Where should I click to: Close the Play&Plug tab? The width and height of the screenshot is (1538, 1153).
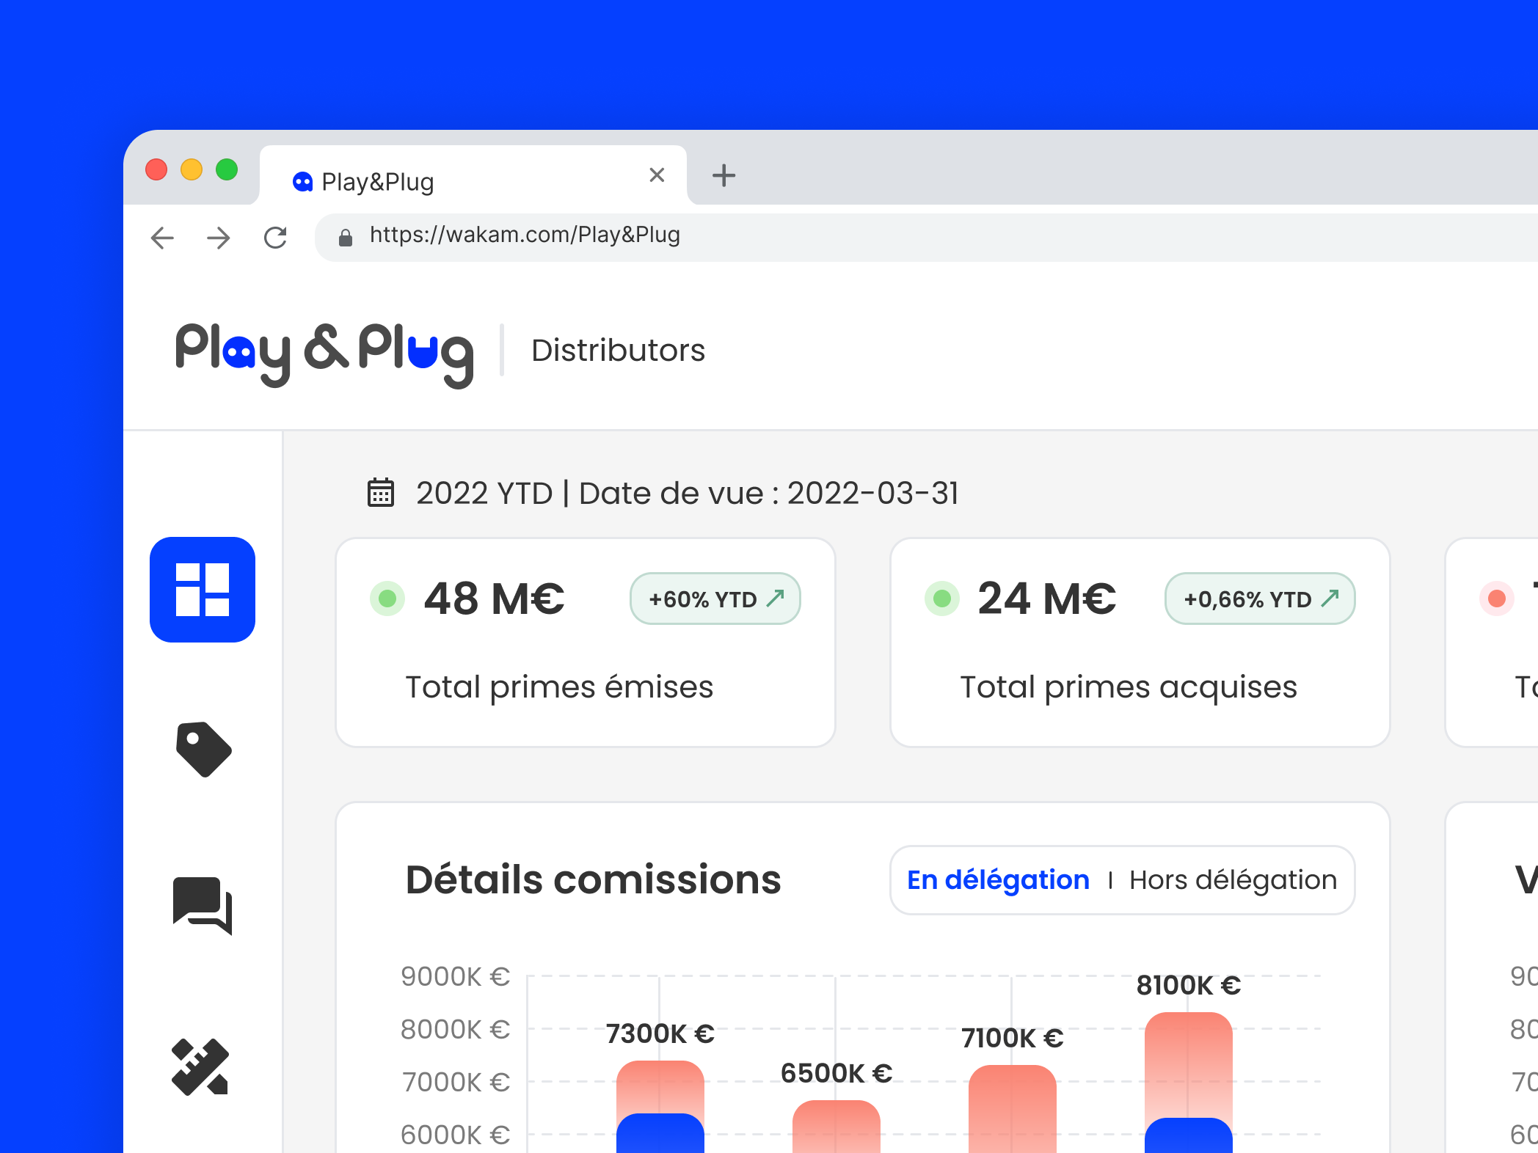pos(657,175)
